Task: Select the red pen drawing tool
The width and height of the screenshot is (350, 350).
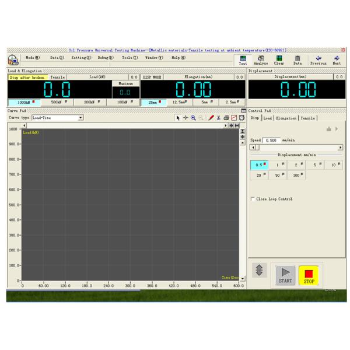Action: click(211, 118)
